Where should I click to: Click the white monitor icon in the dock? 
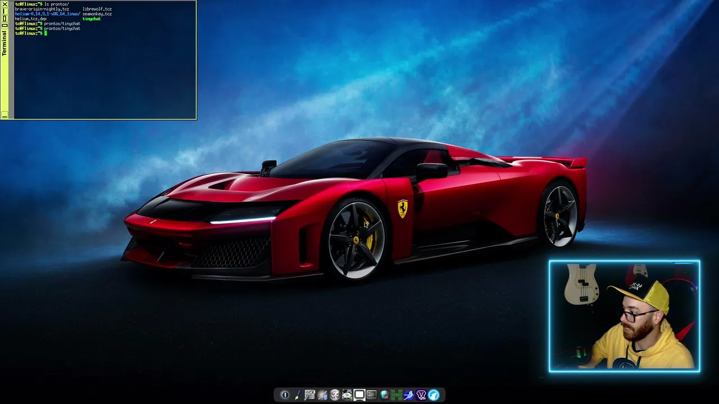click(x=359, y=395)
